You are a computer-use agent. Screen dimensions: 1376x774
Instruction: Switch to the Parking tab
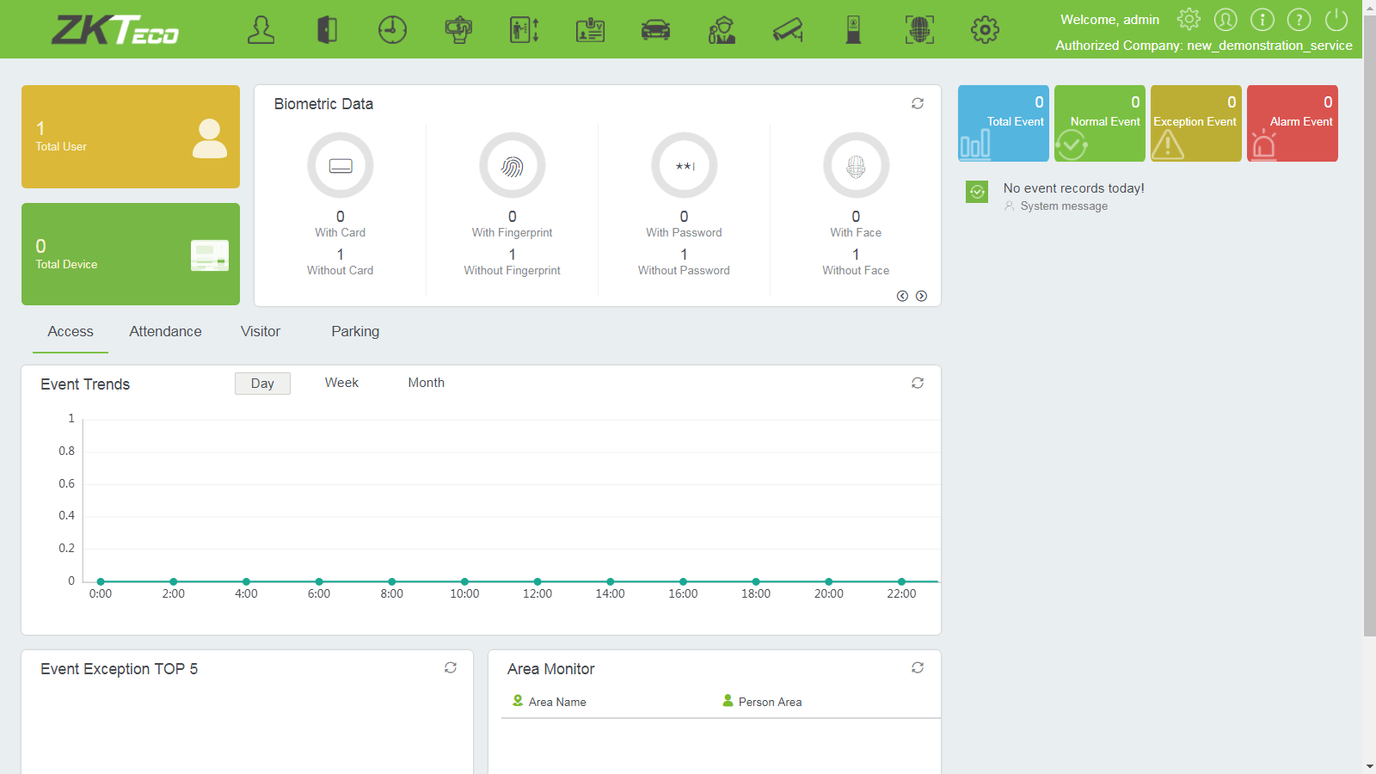355,332
